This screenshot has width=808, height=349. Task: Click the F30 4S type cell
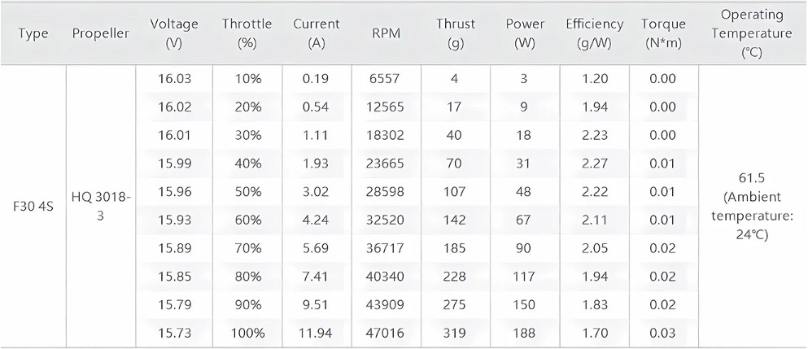pos(33,205)
